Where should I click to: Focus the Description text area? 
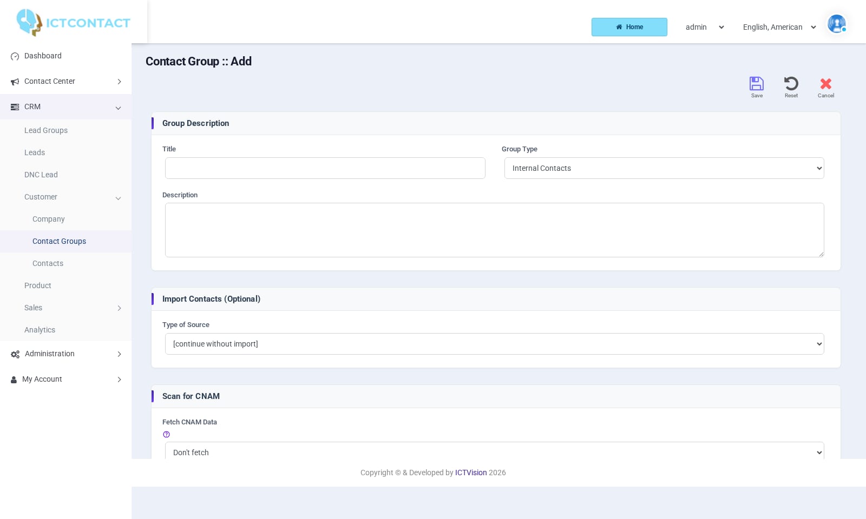[495, 230]
